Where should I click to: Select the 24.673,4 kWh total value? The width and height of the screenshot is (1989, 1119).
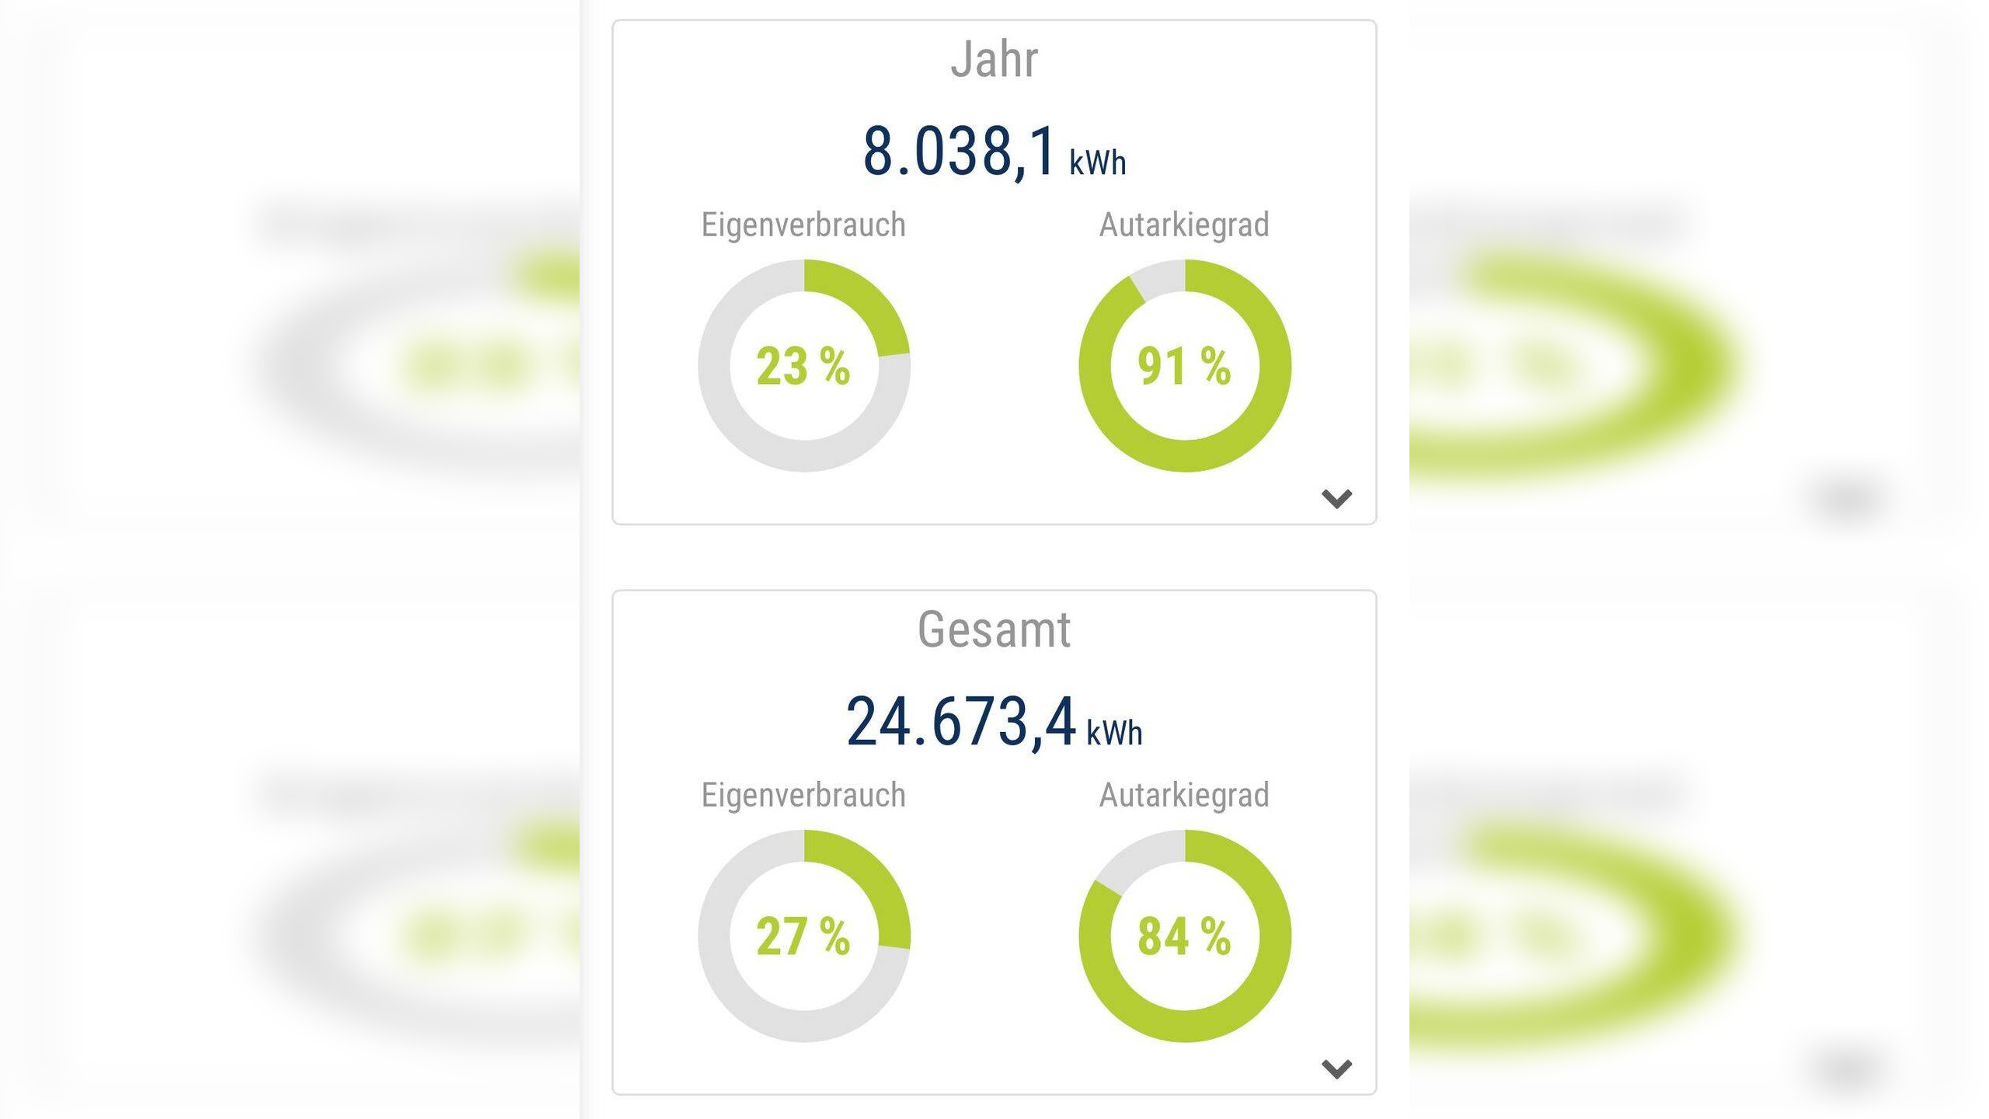tap(960, 722)
